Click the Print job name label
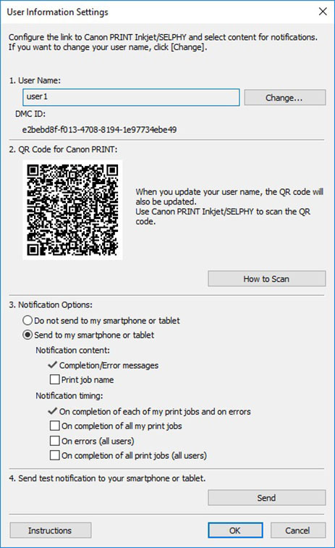This screenshot has height=548, width=335. (x=88, y=380)
